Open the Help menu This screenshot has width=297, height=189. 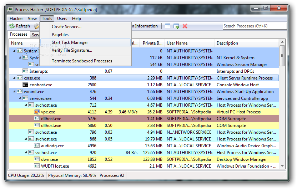pos(76,19)
